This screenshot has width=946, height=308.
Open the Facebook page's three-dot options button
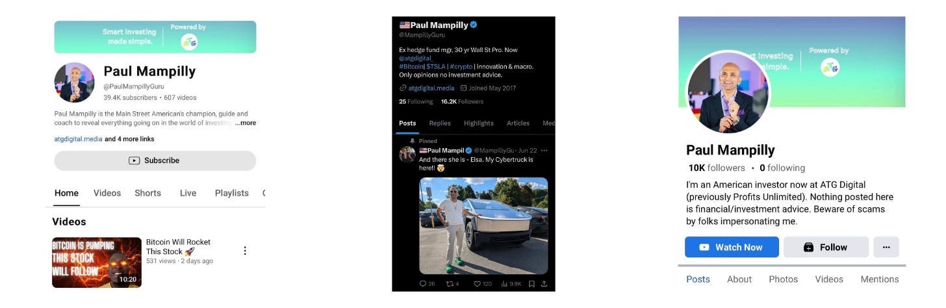pyautogui.click(x=886, y=247)
